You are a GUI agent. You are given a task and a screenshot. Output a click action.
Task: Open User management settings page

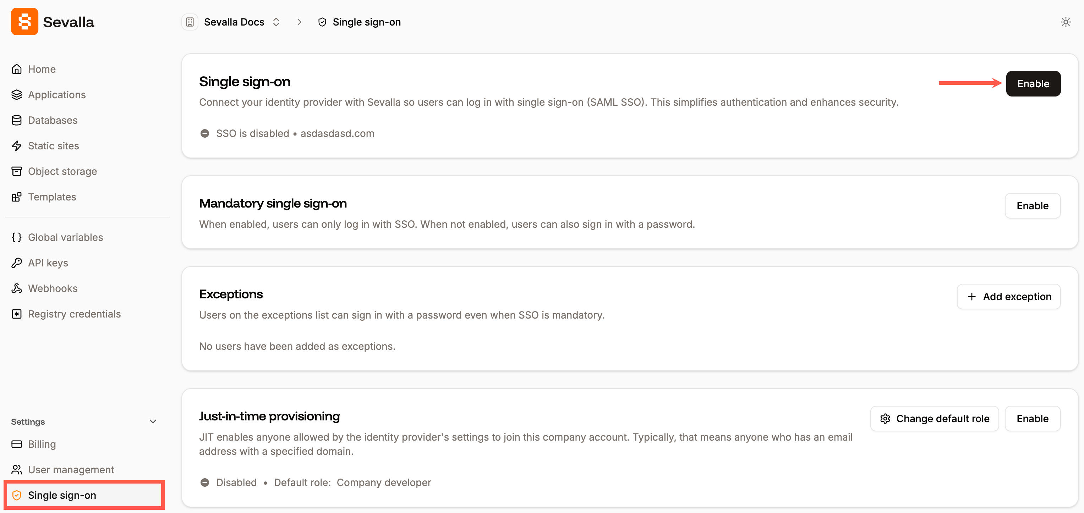[x=71, y=470]
